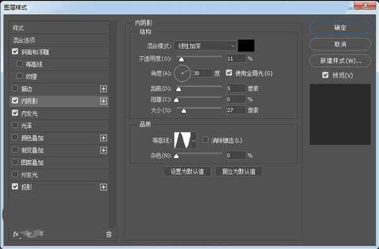Click the 距离 value field
379x249 pixels.
[x=236, y=88]
